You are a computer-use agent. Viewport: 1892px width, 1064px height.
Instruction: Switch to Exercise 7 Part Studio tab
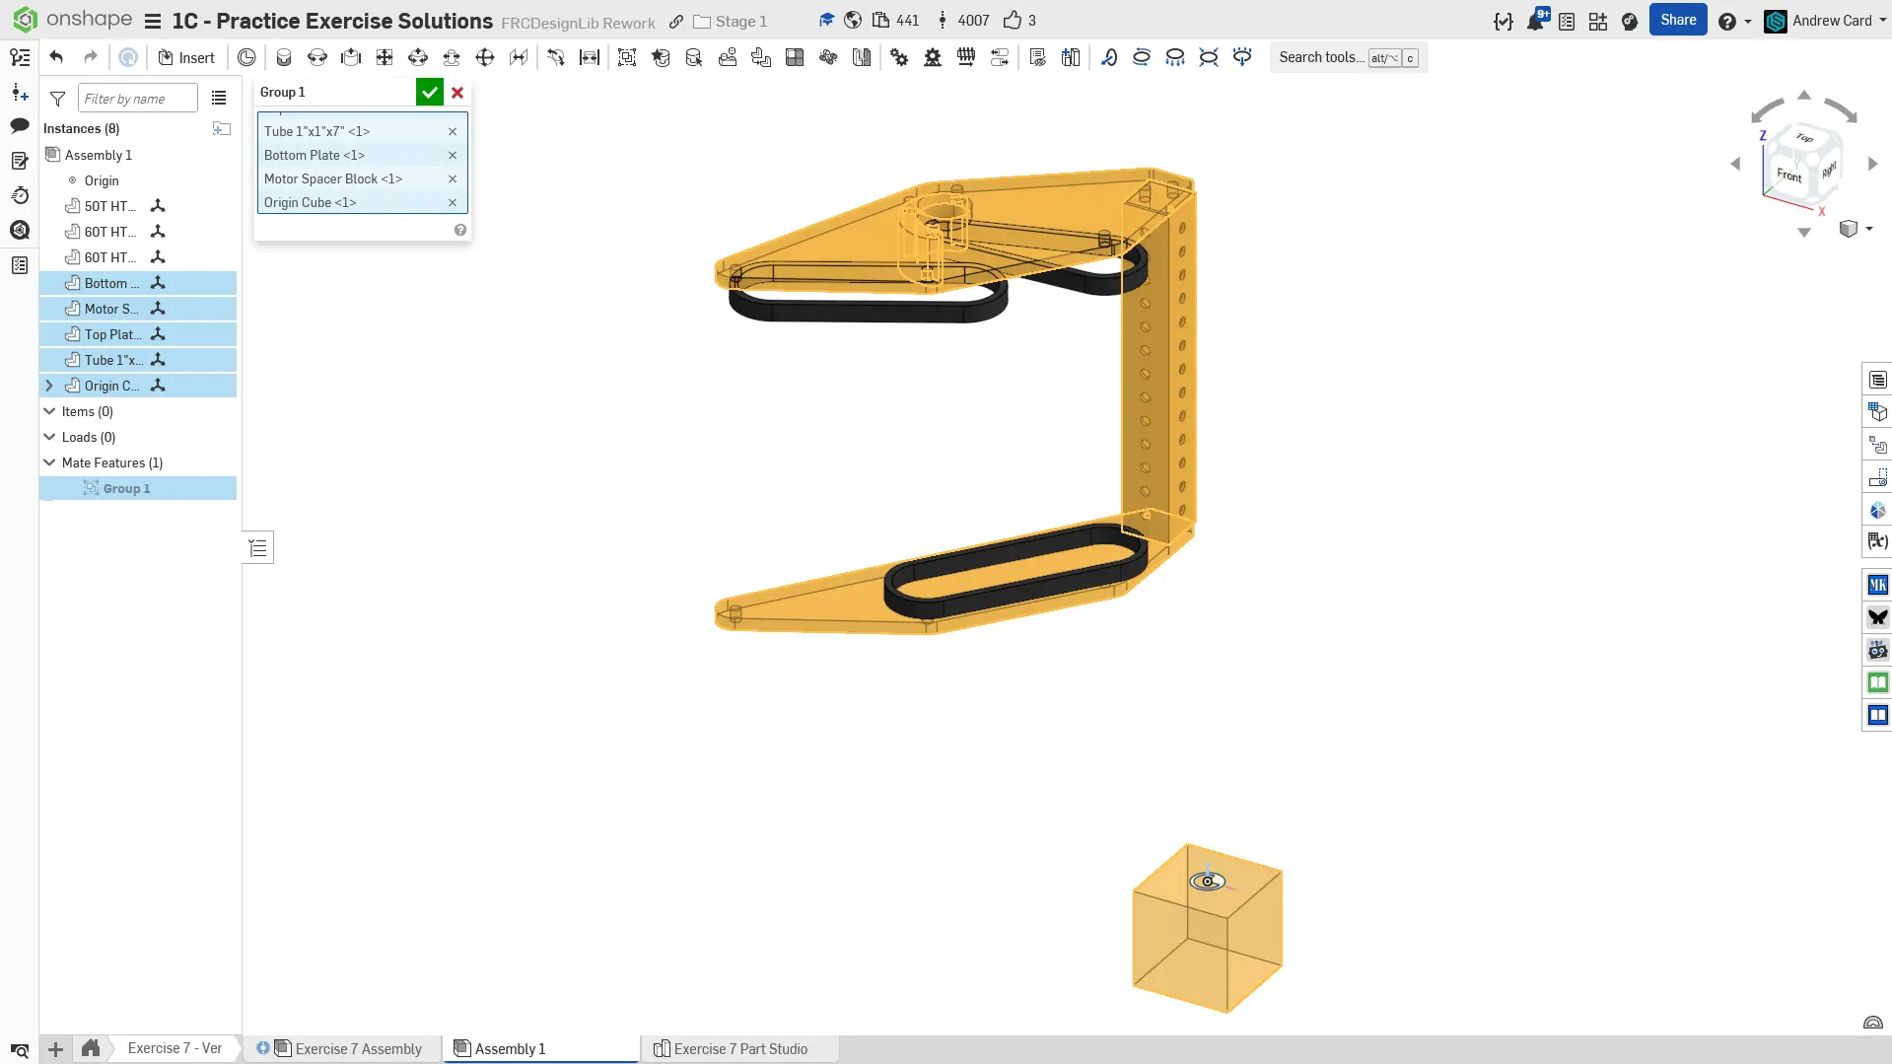pyautogui.click(x=739, y=1048)
